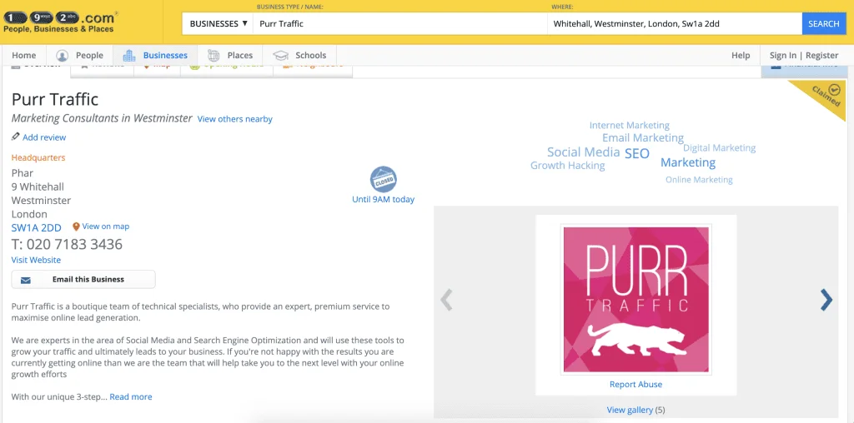Click the Online Marketing tag
This screenshot has height=423, width=854.
point(699,180)
